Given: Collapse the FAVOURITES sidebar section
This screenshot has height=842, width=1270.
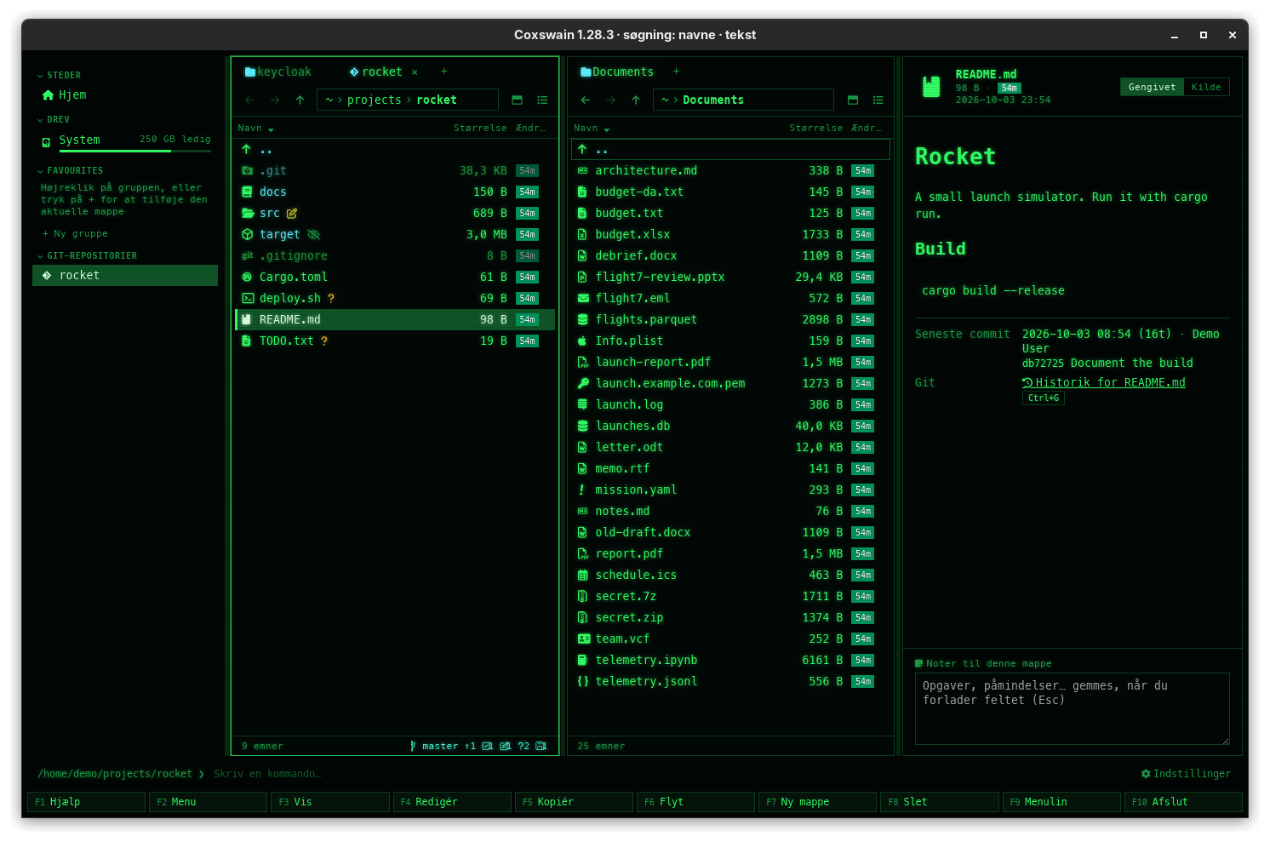Looking at the screenshot, I should pyautogui.click(x=70, y=171).
